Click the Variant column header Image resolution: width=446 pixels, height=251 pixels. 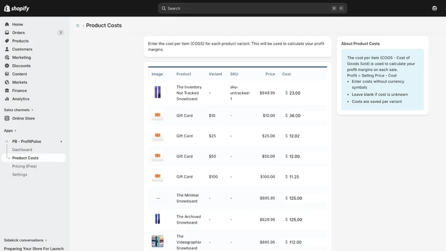pyautogui.click(x=215, y=74)
